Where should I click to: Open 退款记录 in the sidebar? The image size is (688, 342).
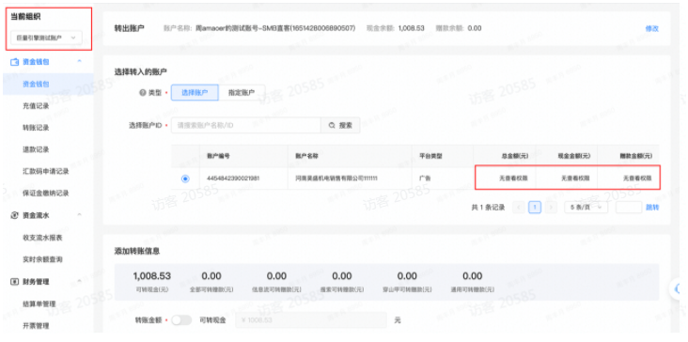point(36,149)
